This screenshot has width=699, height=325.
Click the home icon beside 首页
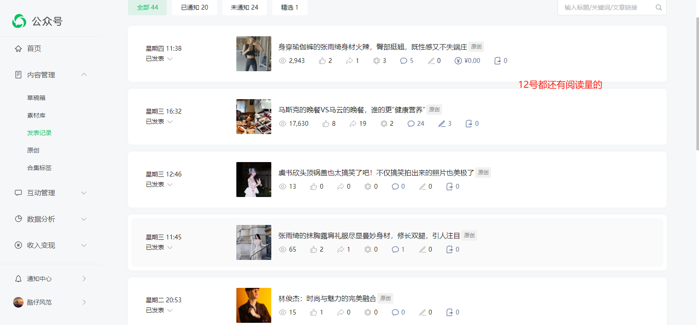pos(18,48)
